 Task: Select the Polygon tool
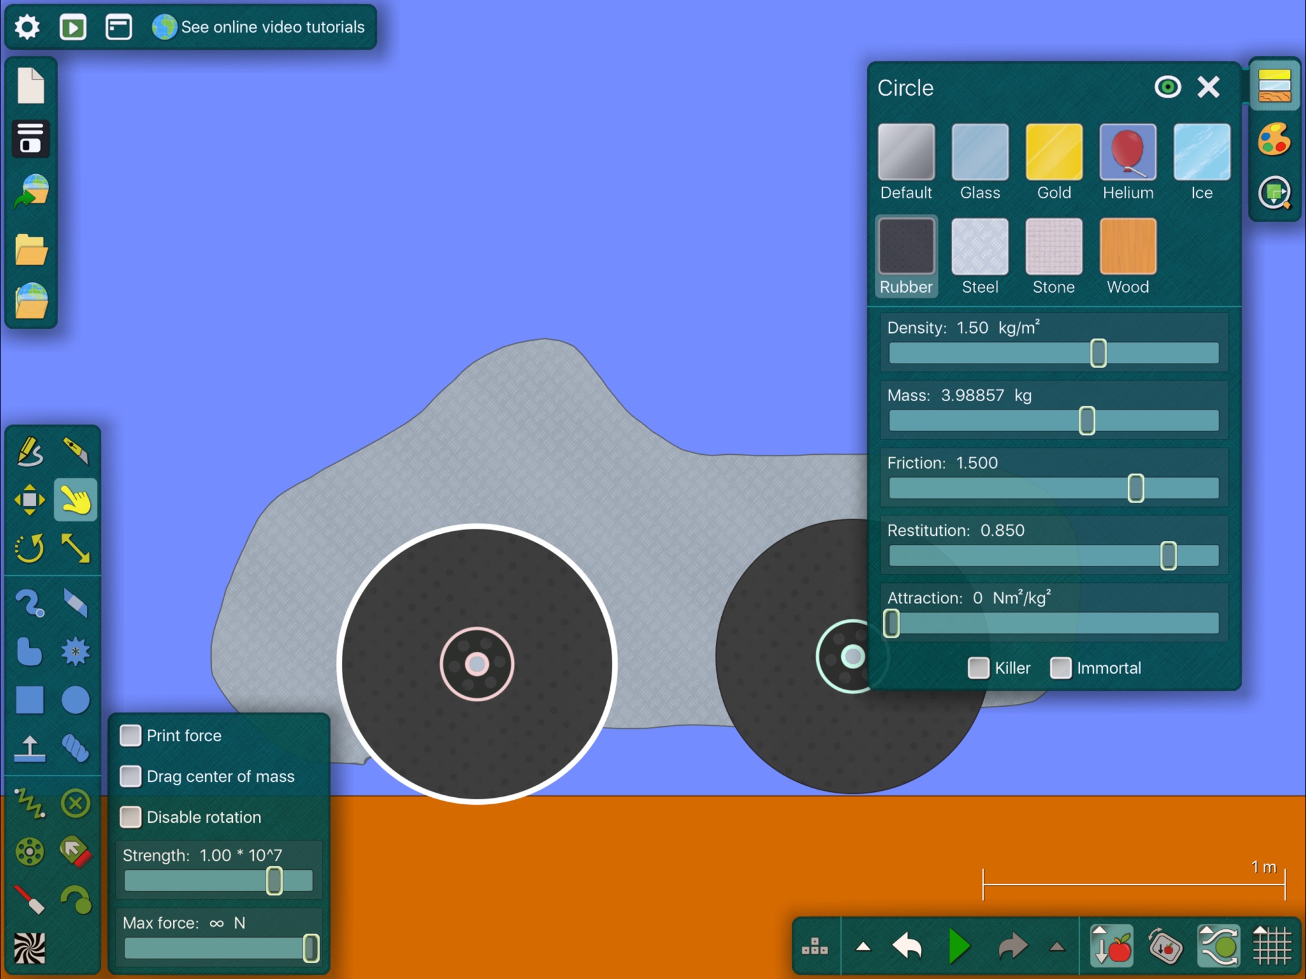(29, 652)
